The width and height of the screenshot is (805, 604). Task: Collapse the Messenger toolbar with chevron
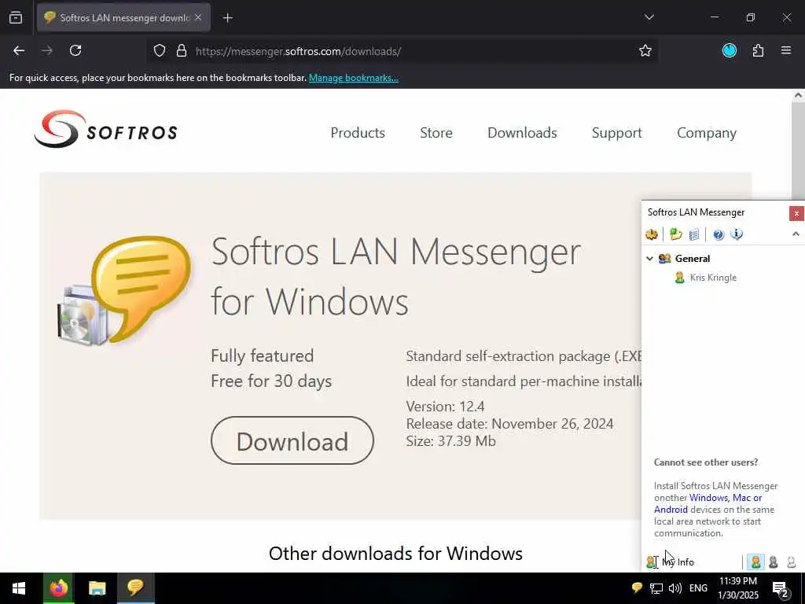[796, 234]
